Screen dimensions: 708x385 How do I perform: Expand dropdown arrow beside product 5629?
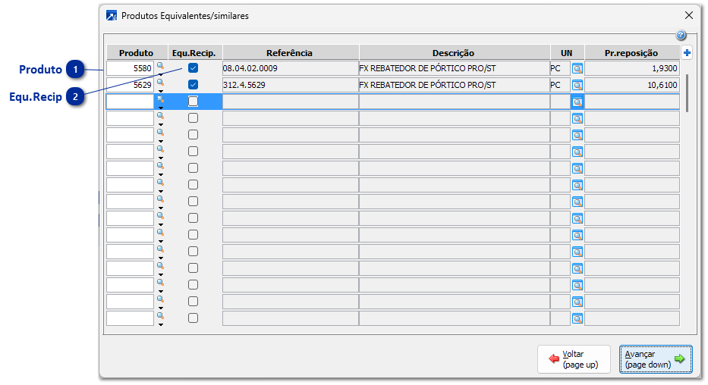pos(161,92)
